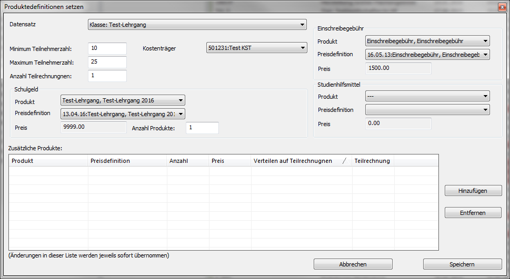
Task: Click the Minimum Teilnehmerzahl field
Action: tap(107, 48)
